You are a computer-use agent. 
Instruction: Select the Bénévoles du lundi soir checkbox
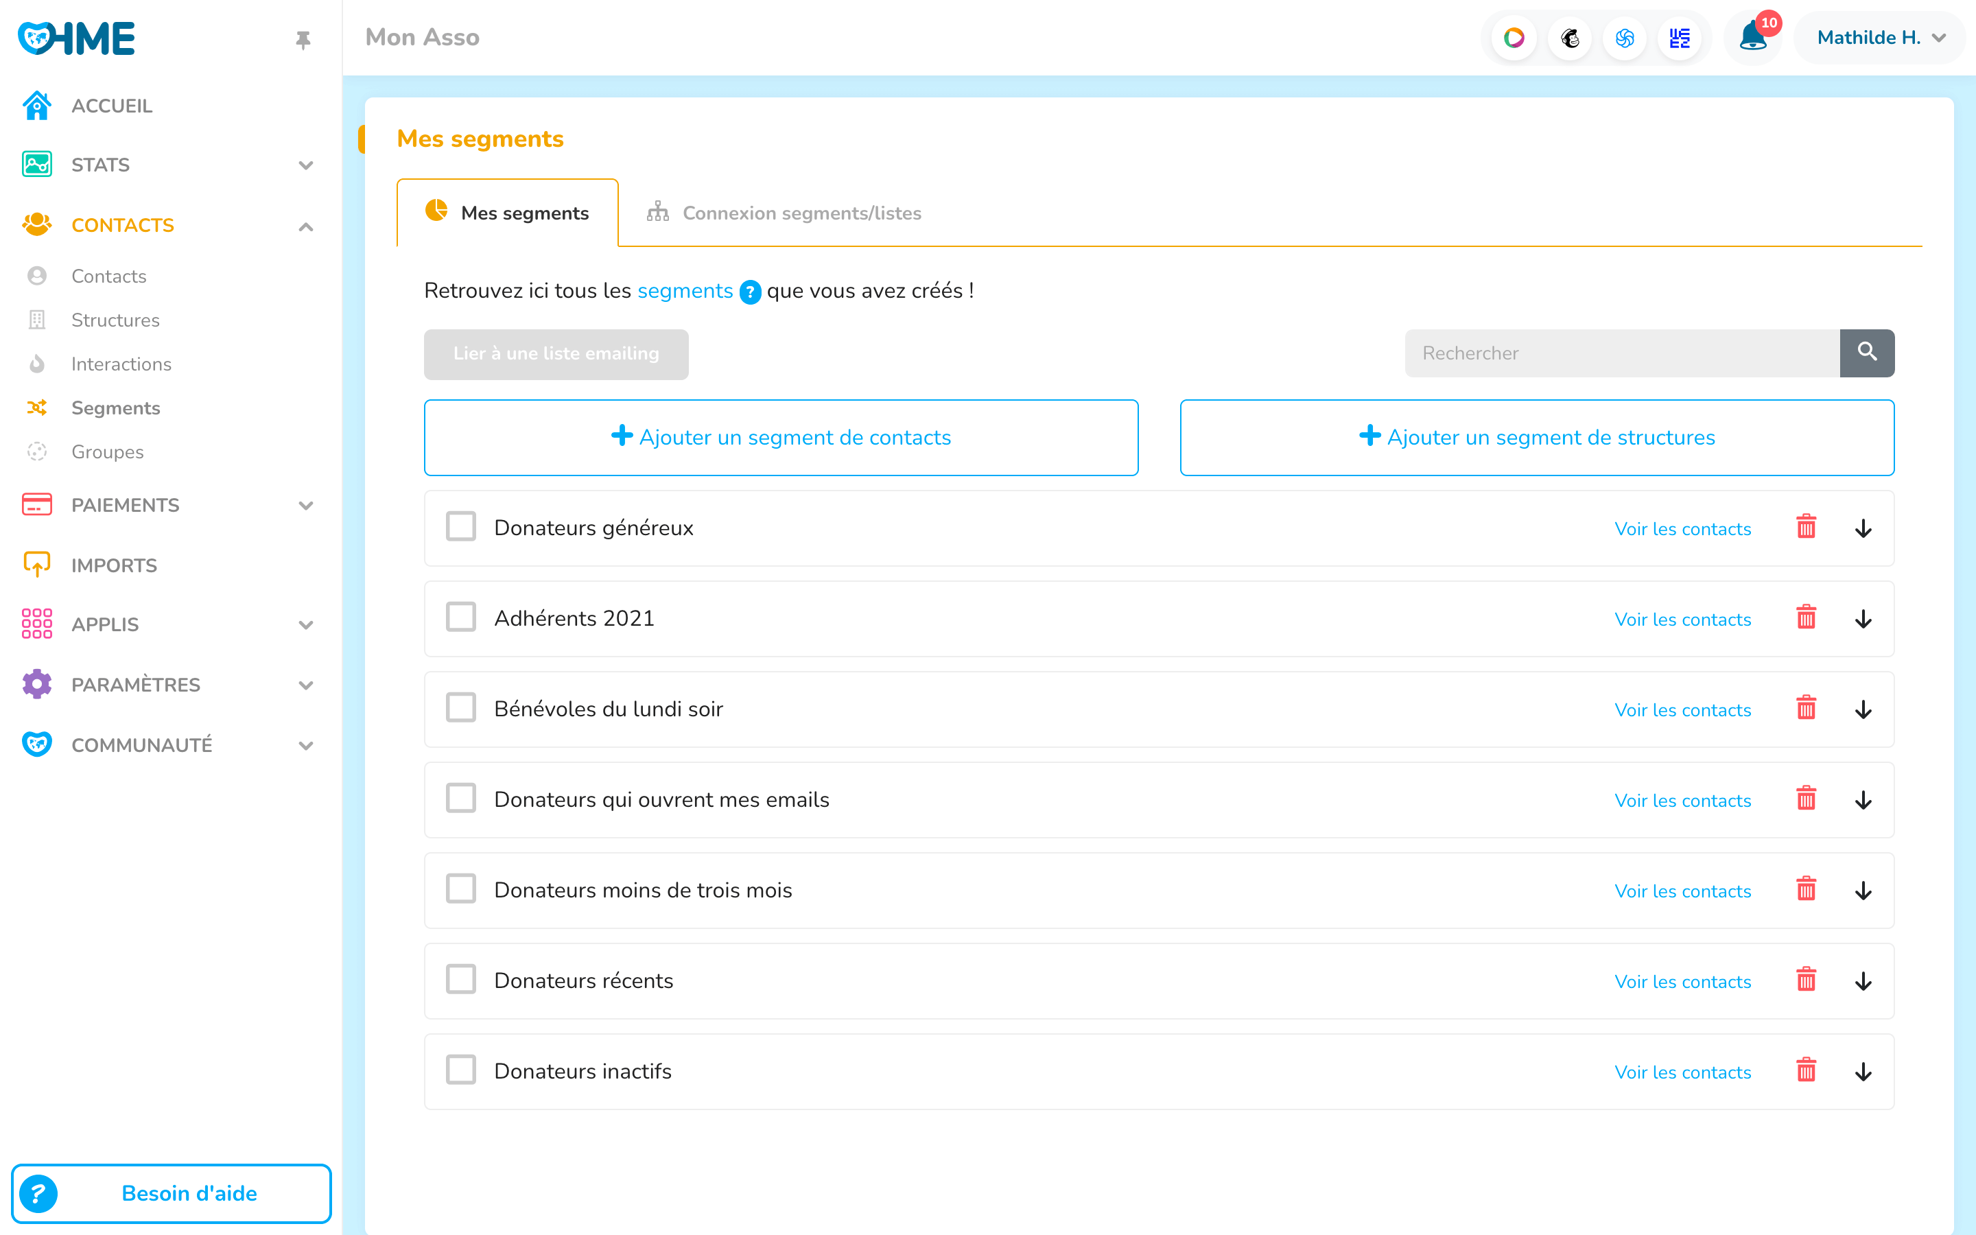[x=460, y=708]
